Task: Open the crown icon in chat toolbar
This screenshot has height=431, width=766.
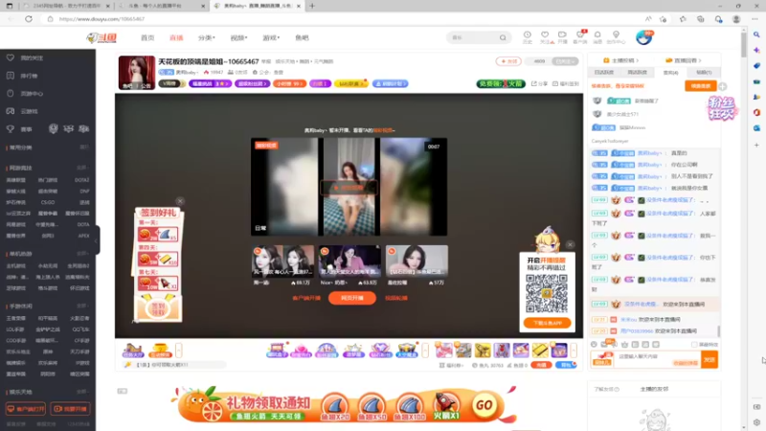Action: pos(625,345)
